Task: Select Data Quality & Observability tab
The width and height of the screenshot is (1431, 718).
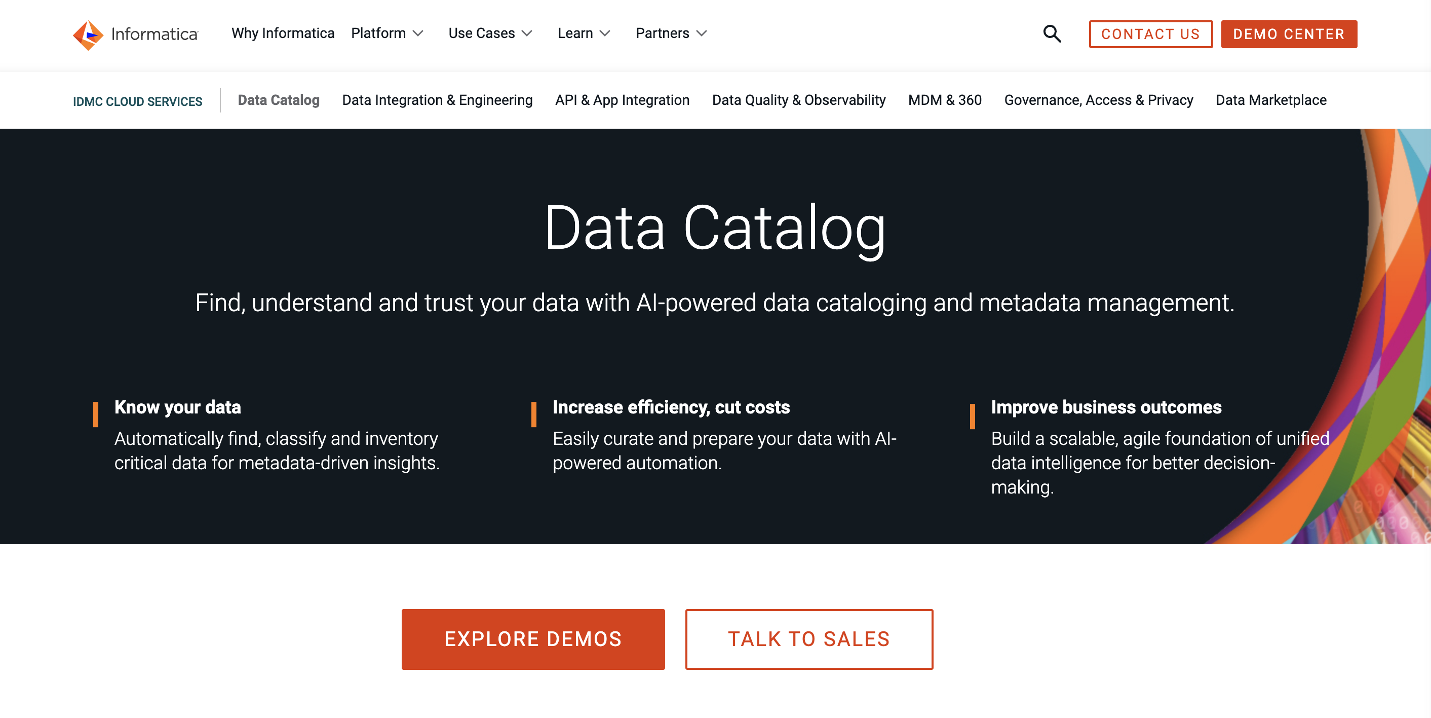Action: point(798,100)
